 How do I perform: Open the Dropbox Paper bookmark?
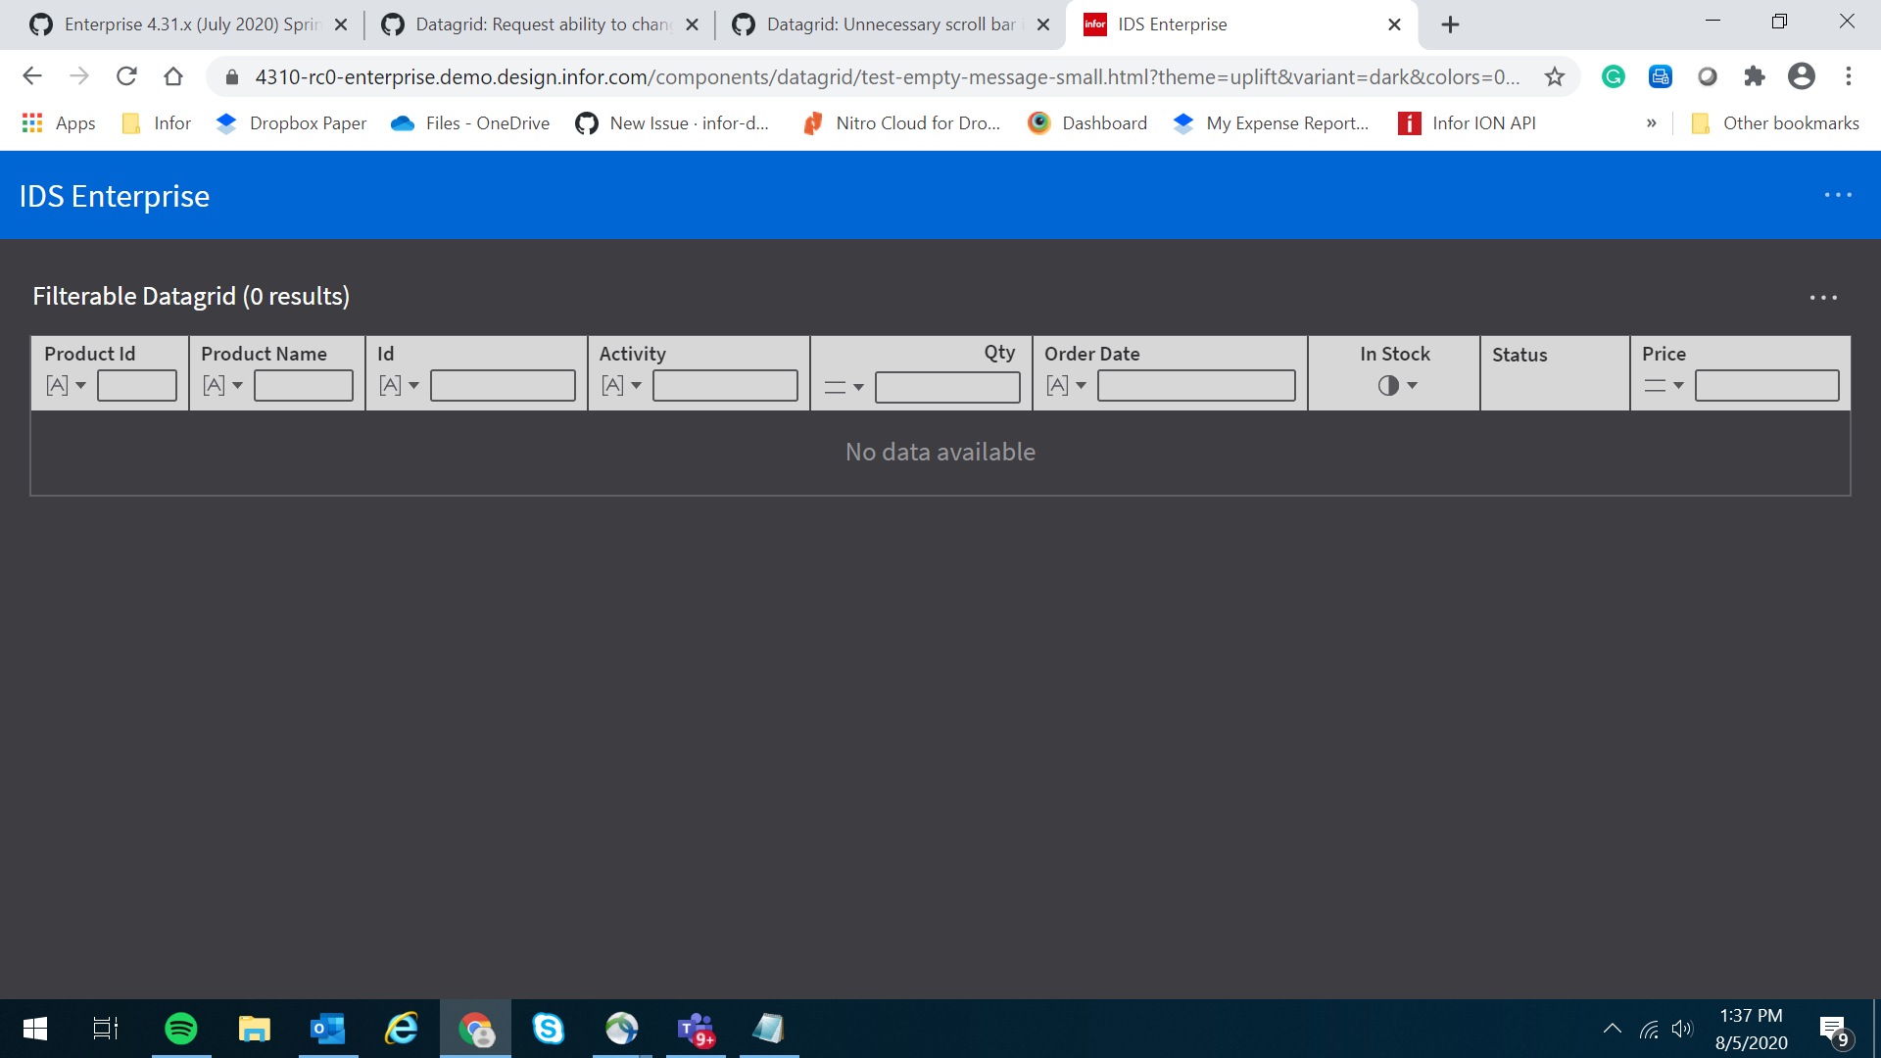click(292, 123)
